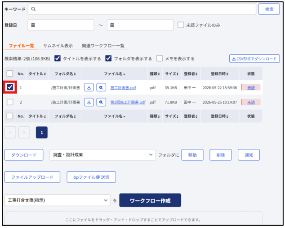Uncheck タイトルを表示する checkbox
The height and width of the screenshot is (228, 285).
click(x=58, y=59)
